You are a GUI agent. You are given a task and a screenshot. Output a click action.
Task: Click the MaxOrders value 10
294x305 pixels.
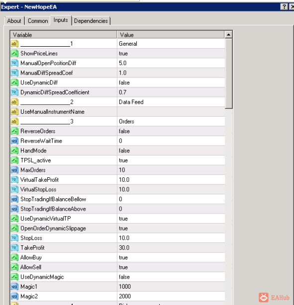click(122, 170)
